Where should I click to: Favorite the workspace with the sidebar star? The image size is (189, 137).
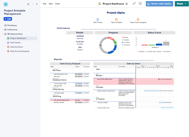click(x=28, y=4)
